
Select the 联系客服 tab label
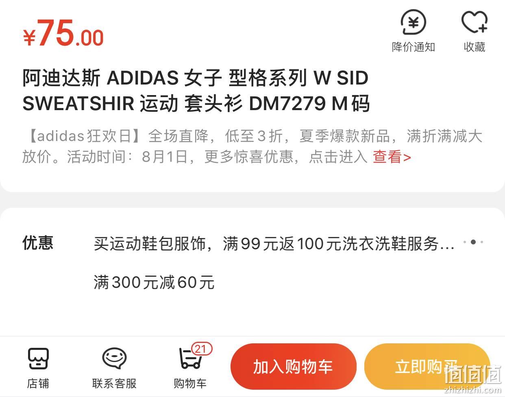(114, 383)
